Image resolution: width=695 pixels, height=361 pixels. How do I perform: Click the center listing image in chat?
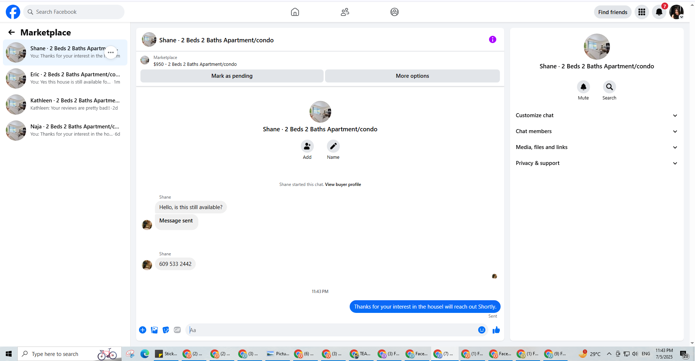[x=320, y=112]
